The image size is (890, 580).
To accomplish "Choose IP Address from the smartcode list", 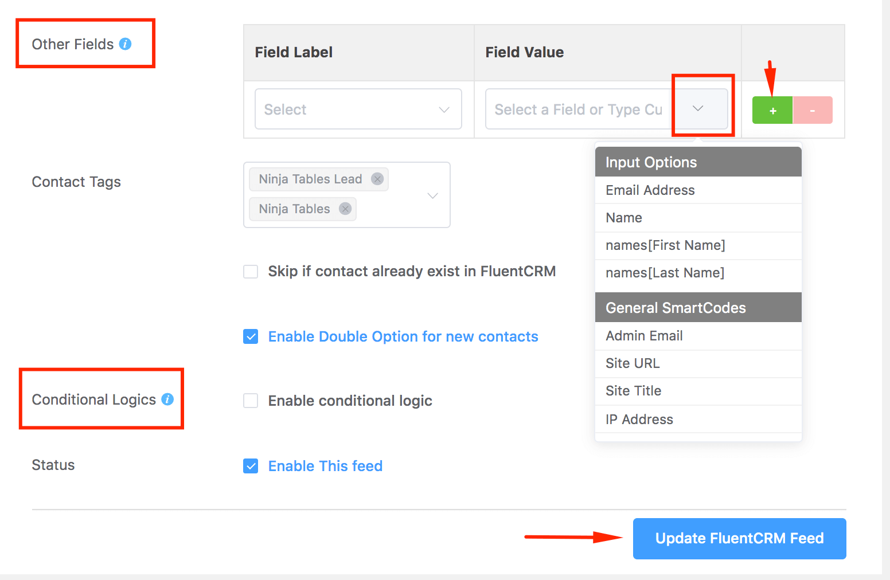I will pyautogui.click(x=639, y=419).
